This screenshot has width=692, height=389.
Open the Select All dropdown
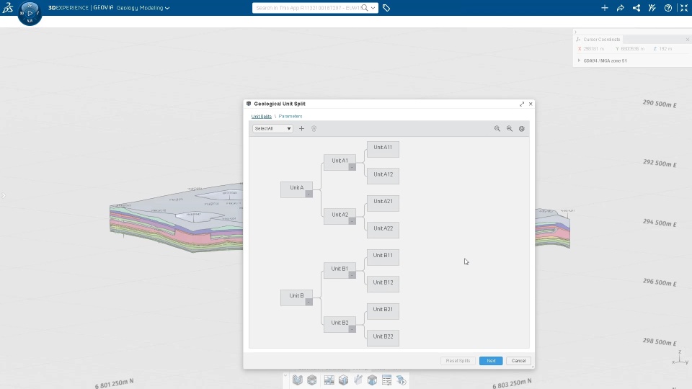click(272, 129)
